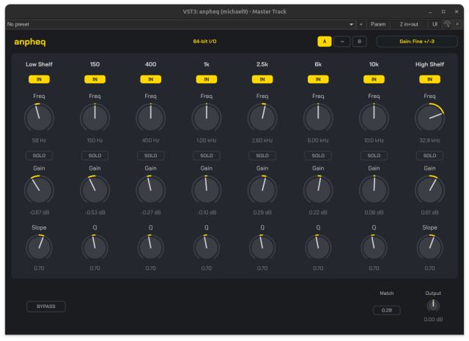Click the 400 band Gain knob
The image size is (469, 341).
[151, 190]
